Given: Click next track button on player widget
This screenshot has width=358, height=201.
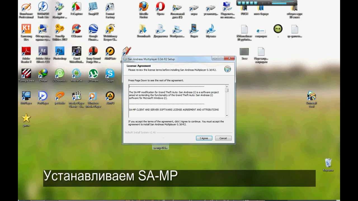Looking at the screenshot, I should [256, 3].
